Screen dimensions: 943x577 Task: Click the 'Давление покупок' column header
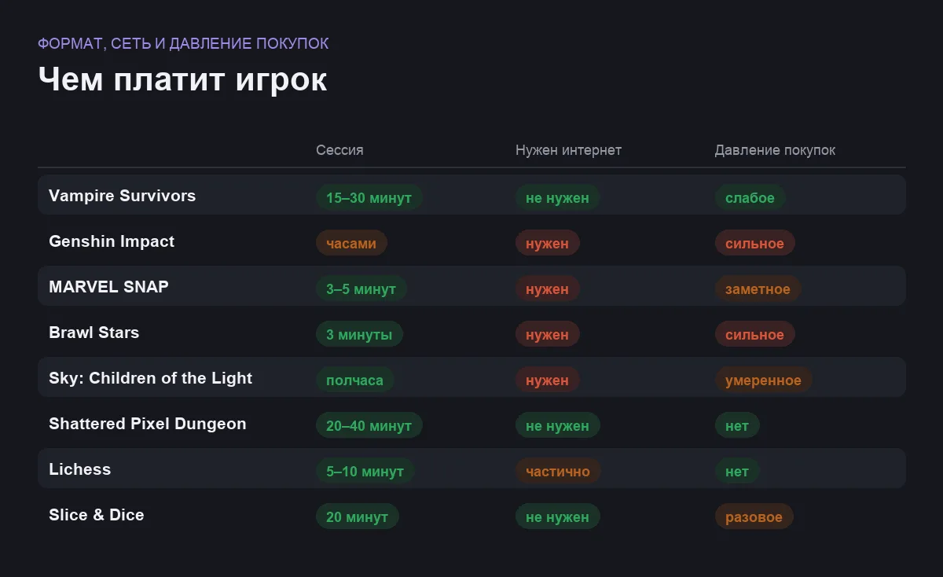tap(775, 149)
